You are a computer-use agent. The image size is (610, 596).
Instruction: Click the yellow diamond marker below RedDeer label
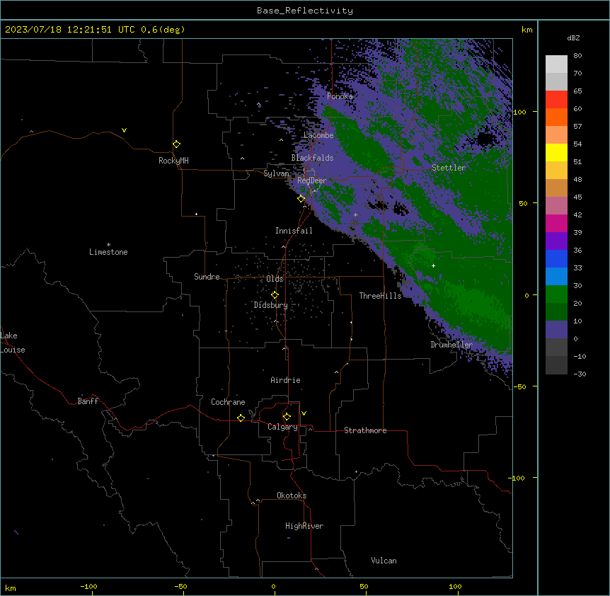[x=301, y=199]
